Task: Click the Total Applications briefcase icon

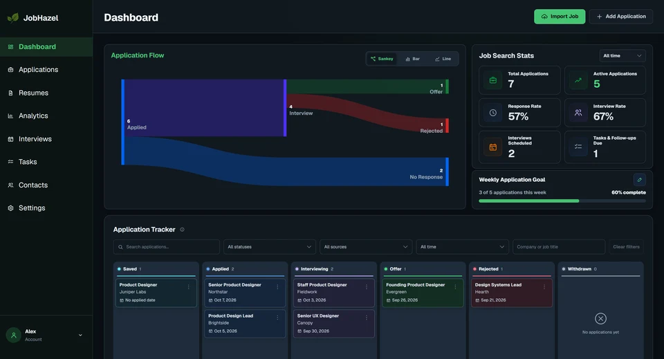Action: point(493,80)
